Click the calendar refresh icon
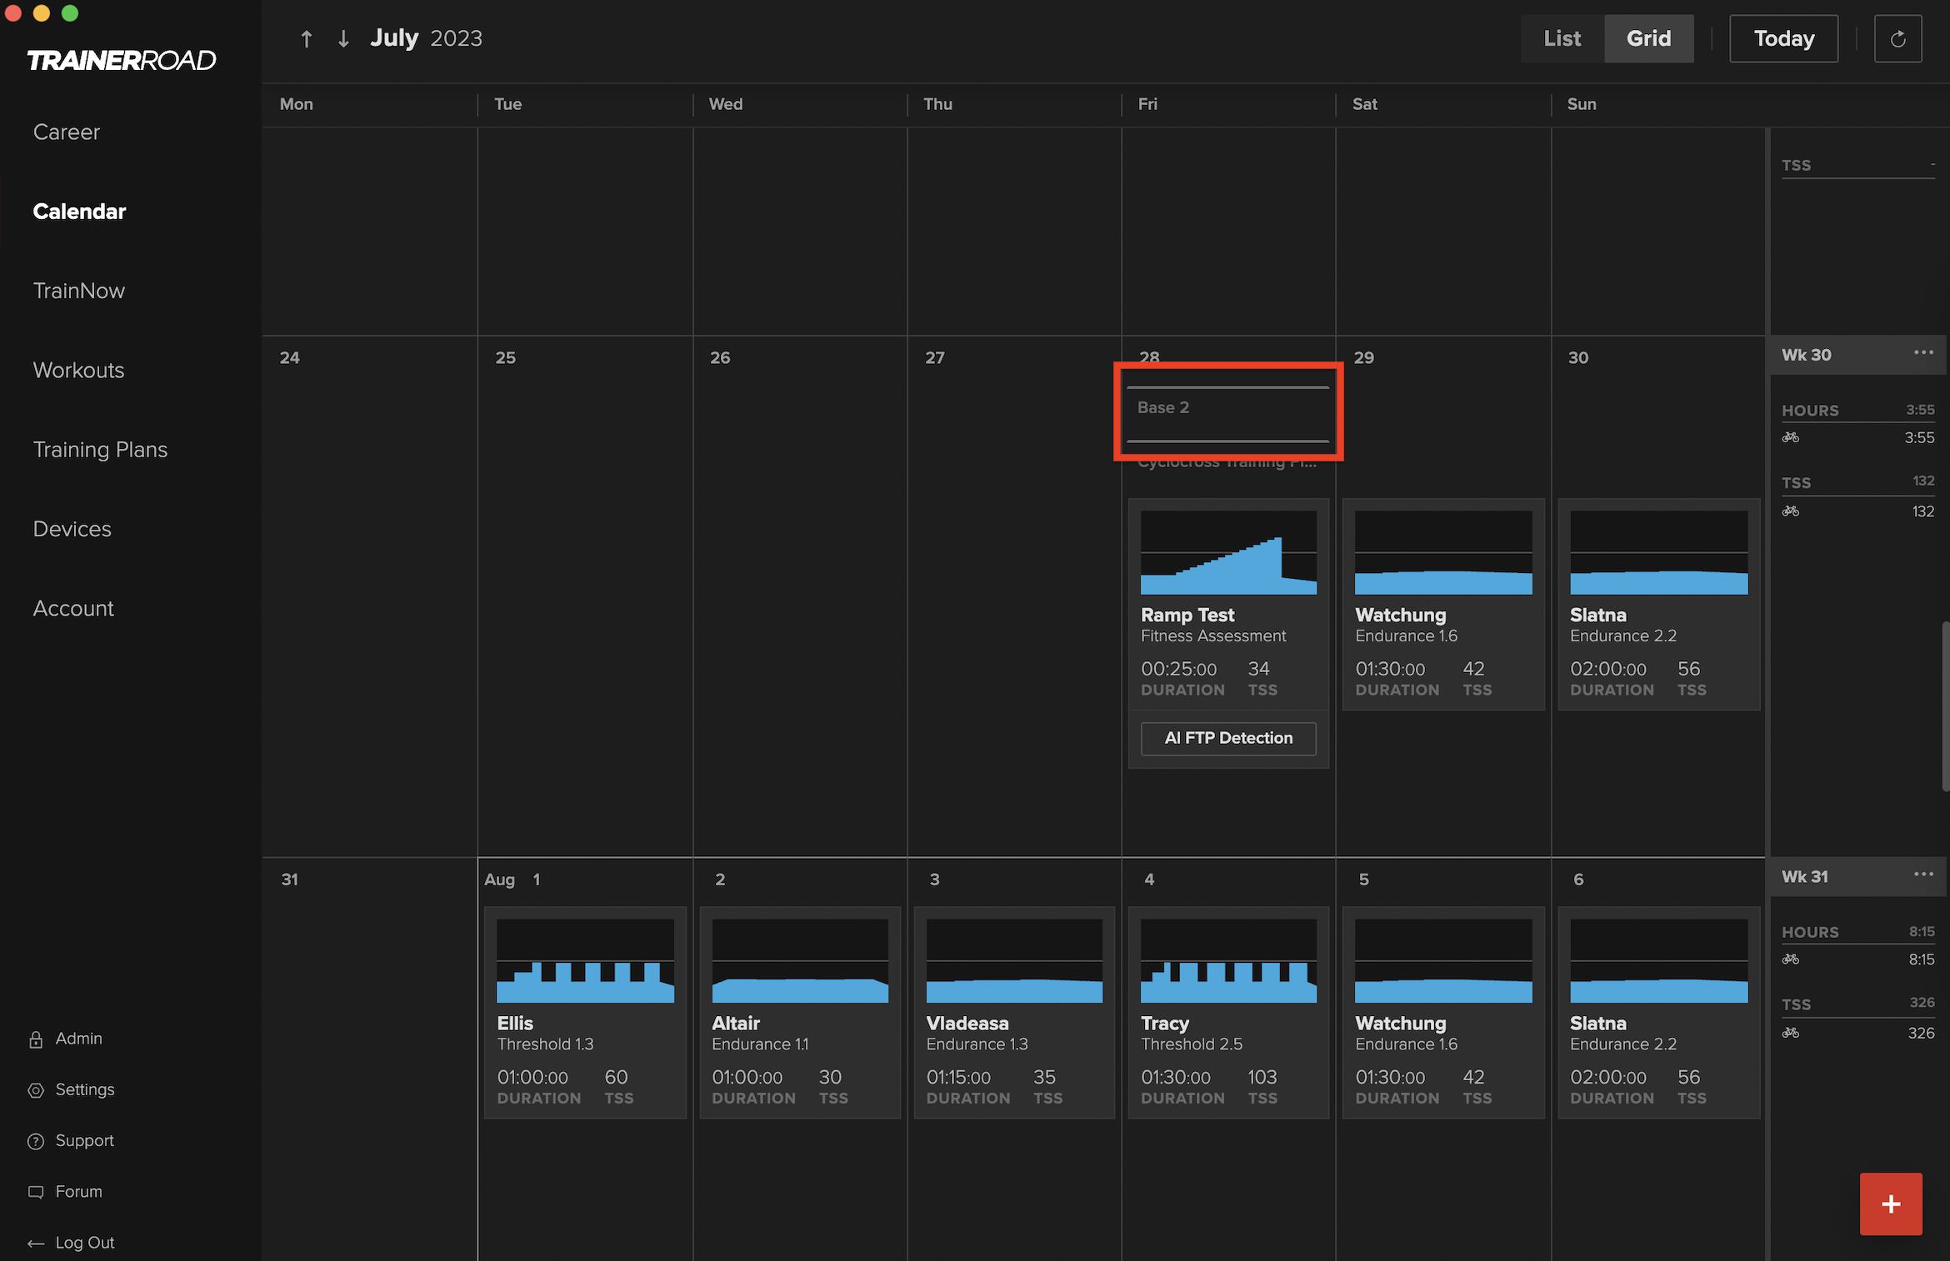1950x1261 pixels. 1897,38
